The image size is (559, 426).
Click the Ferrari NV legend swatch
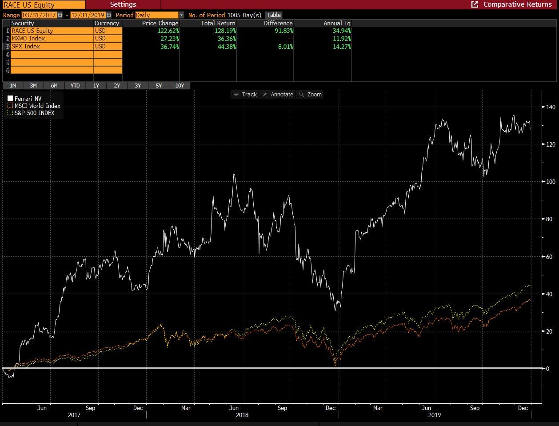pyautogui.click(x=10, y=98)
